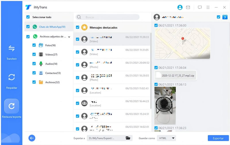
Task: Click avatar of the 06/22/2021 11:39:33 chat
Action: [84, 39]
